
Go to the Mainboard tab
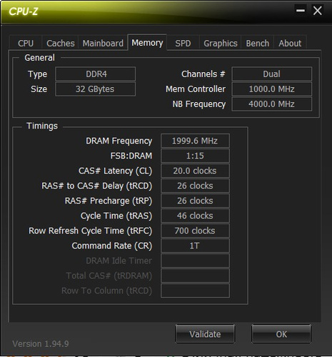pyautogui.click(x=103, y=44)
